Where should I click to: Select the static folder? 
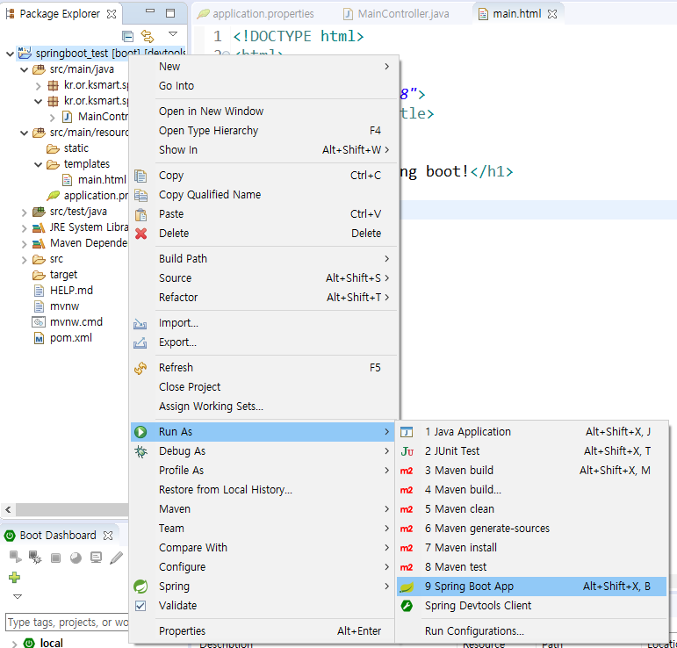point(76,148)
